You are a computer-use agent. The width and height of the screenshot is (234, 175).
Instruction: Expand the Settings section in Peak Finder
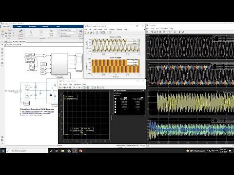(x=115, y=93)
